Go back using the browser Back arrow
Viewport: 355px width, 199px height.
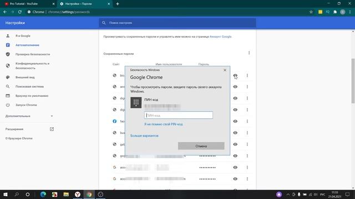(5, 12)
